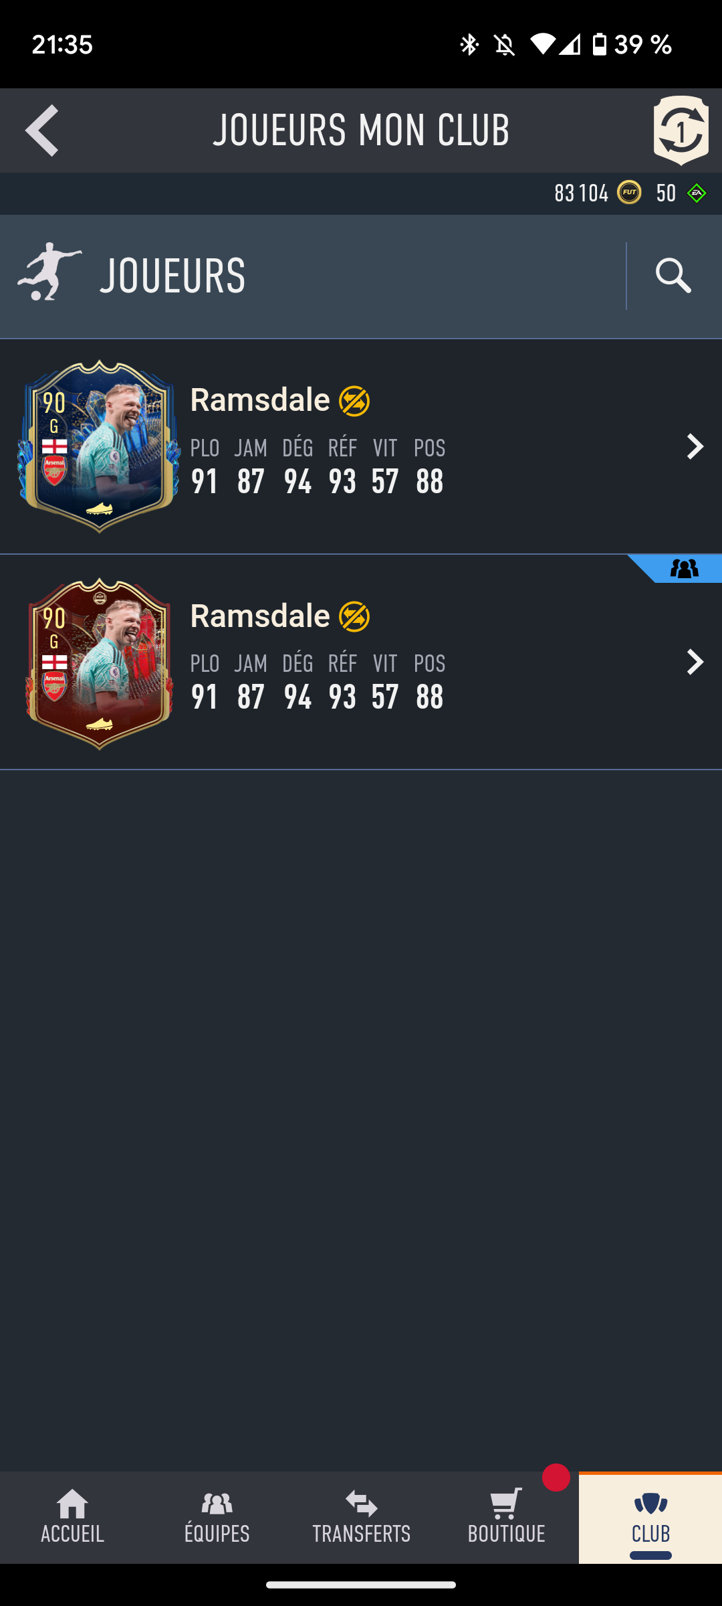Tap the untradeable icon beside the first Ramsdale

[354, 401]
